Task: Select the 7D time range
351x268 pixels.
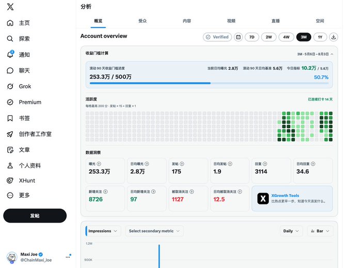Action: 252,37
